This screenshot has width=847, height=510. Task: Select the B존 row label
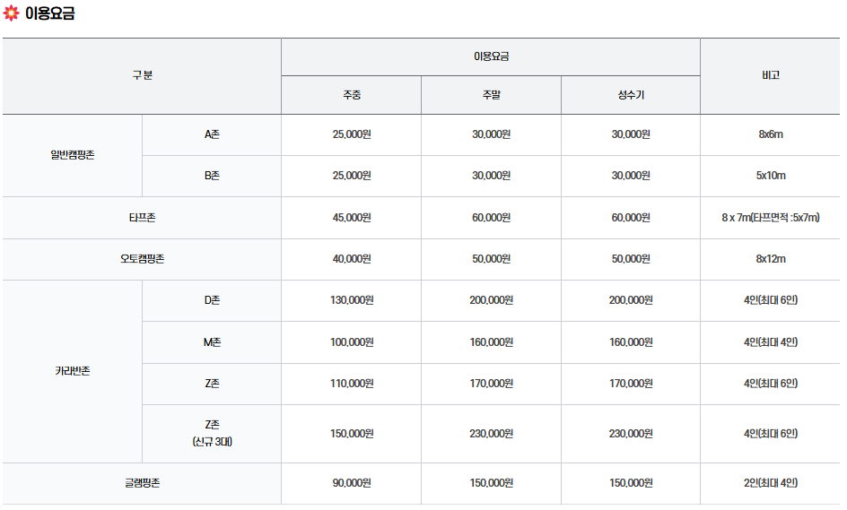click(212, 176)
